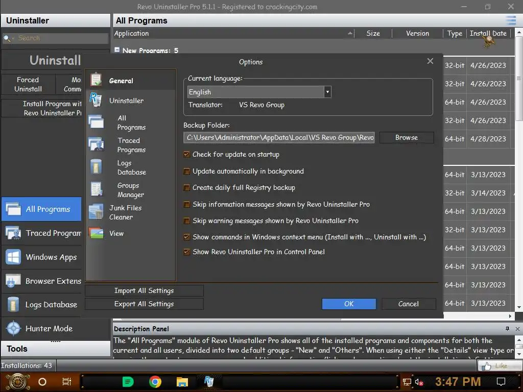Open All Programs options sub-item icon
This screenshot has width=523, height=392.
(x=96, y=122)
